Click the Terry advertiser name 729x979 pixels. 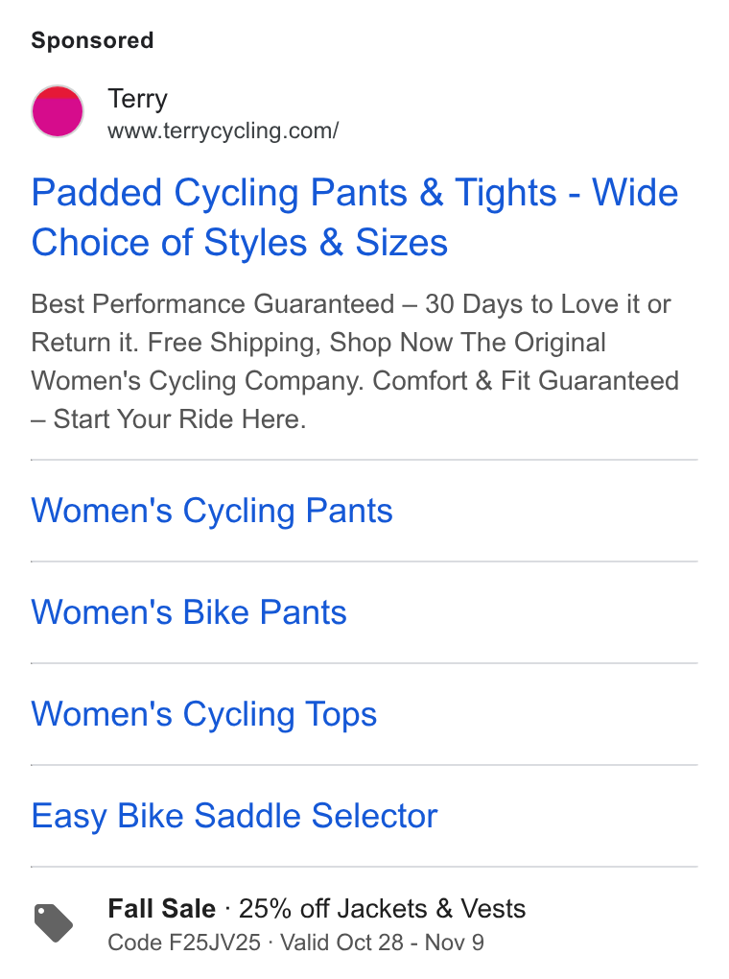point(138,99)
